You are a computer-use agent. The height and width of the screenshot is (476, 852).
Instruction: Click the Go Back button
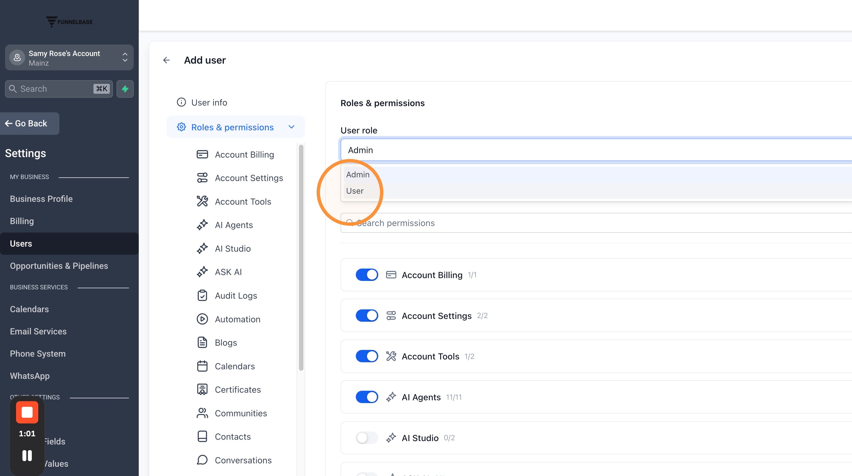pos(30,123)
